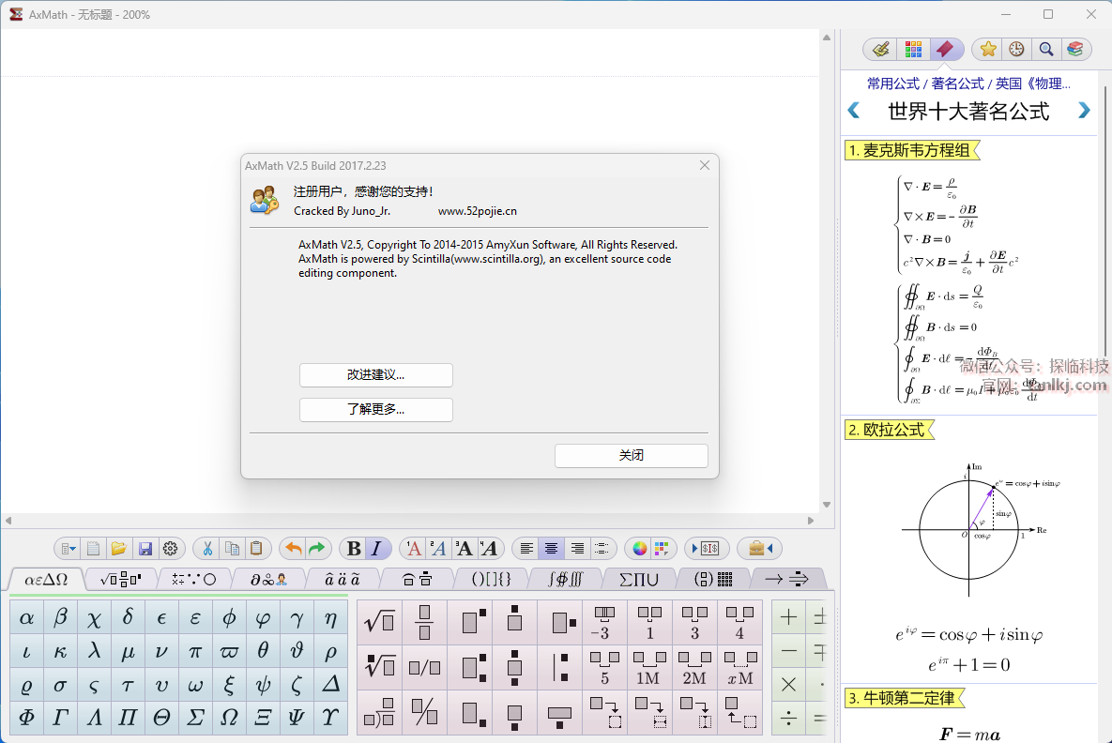Select center alignment in toolbar
This screenshot has width=1112, height=743.
(x=552, y=549)
